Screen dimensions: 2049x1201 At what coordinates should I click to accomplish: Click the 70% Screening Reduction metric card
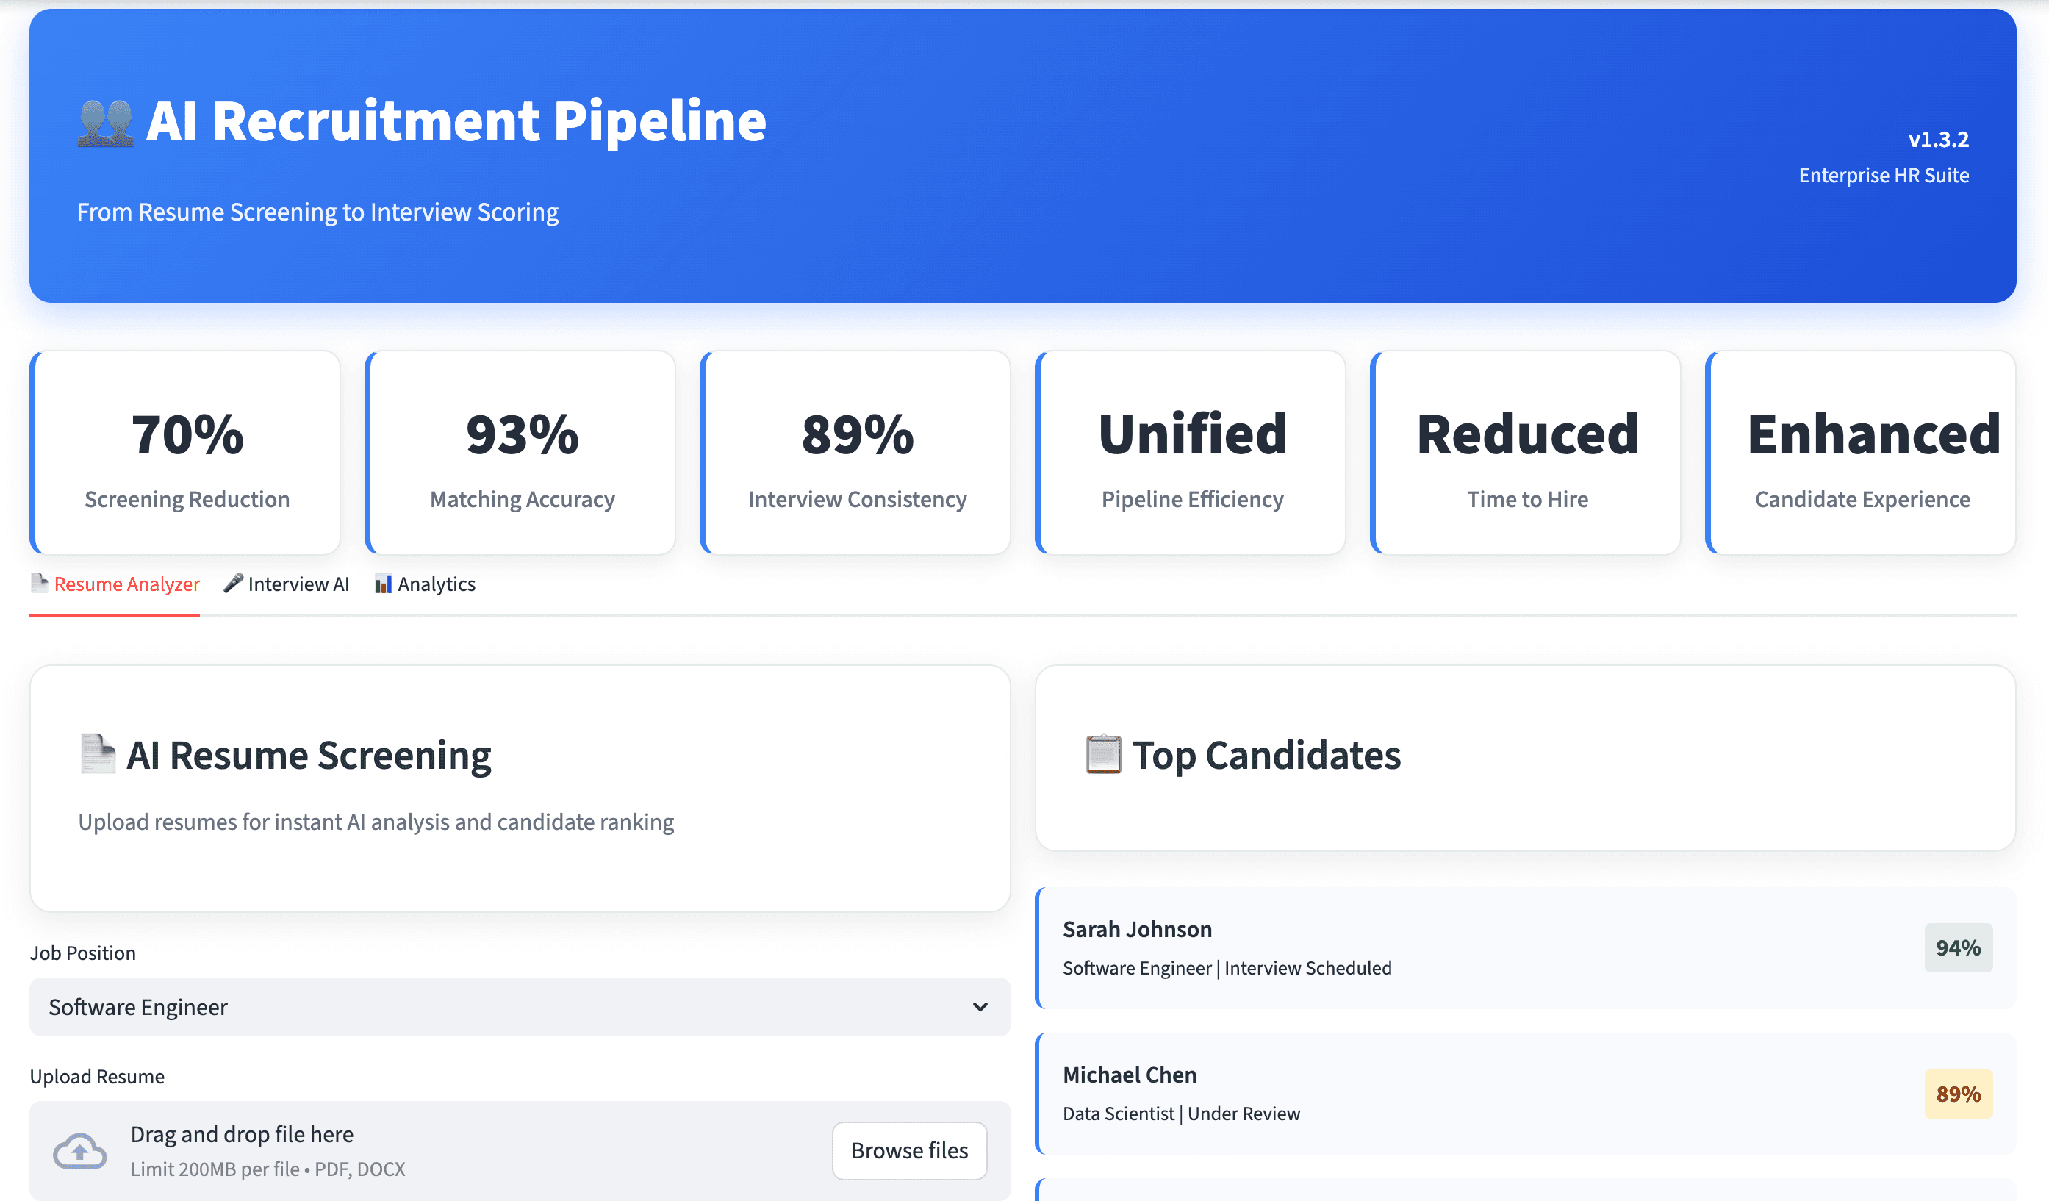(x=186, y=453)
